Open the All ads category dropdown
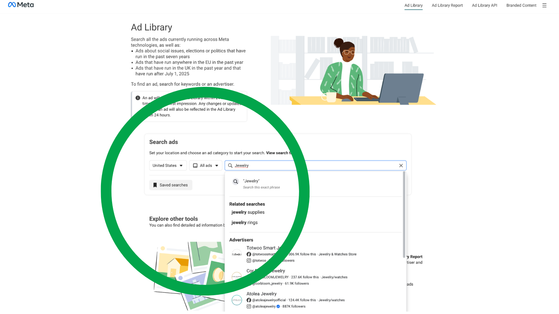Viewport: 559px width, 314px height. (206, 166)
